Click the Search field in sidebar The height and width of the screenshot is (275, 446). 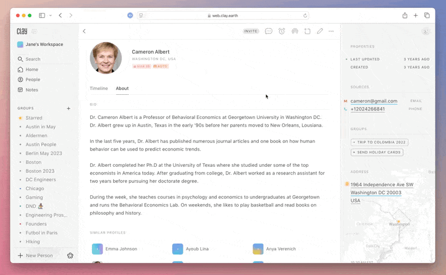[x=33, y=59]
